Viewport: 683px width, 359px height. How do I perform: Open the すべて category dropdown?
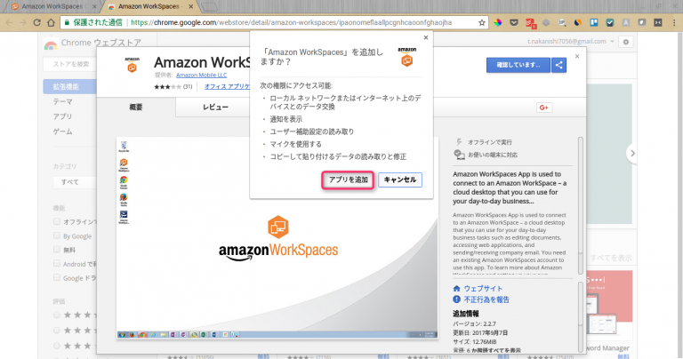pos(75,182)
